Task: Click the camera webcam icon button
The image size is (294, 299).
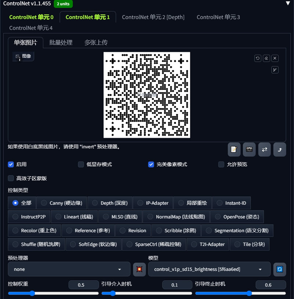Action: (x=249, y=149)
